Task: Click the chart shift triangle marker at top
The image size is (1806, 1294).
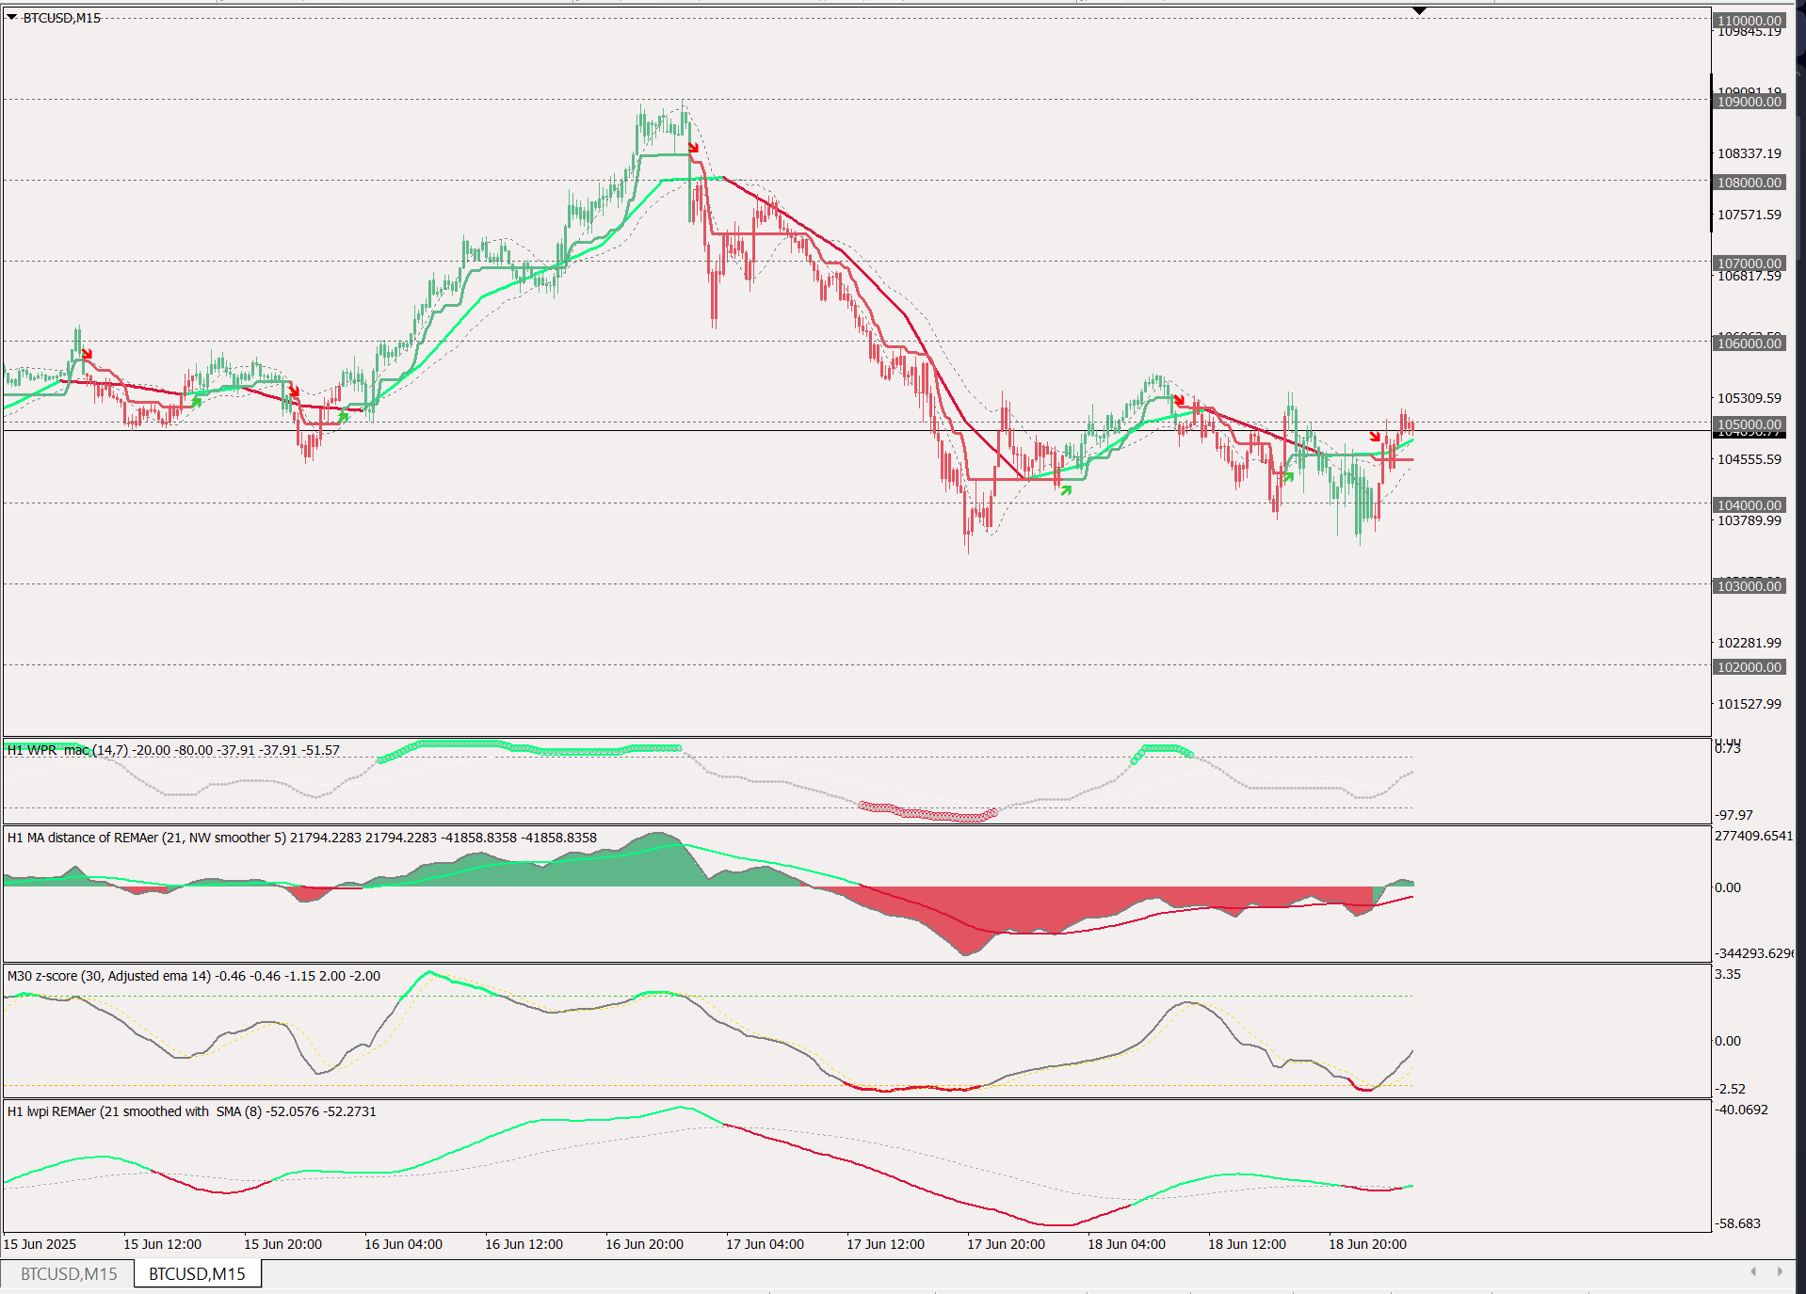Action: (x=1419, y=11)
